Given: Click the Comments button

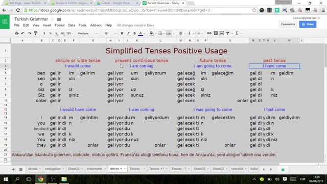Looking at the screenshot, I should click(x=288, y=24).
